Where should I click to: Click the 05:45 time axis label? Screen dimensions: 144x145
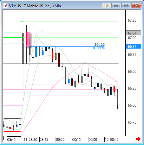(12, 140)
